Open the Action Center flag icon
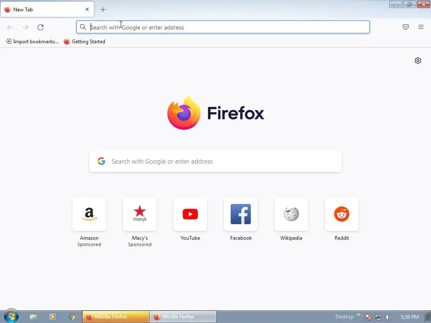431x323 pixels. (368, 317)
